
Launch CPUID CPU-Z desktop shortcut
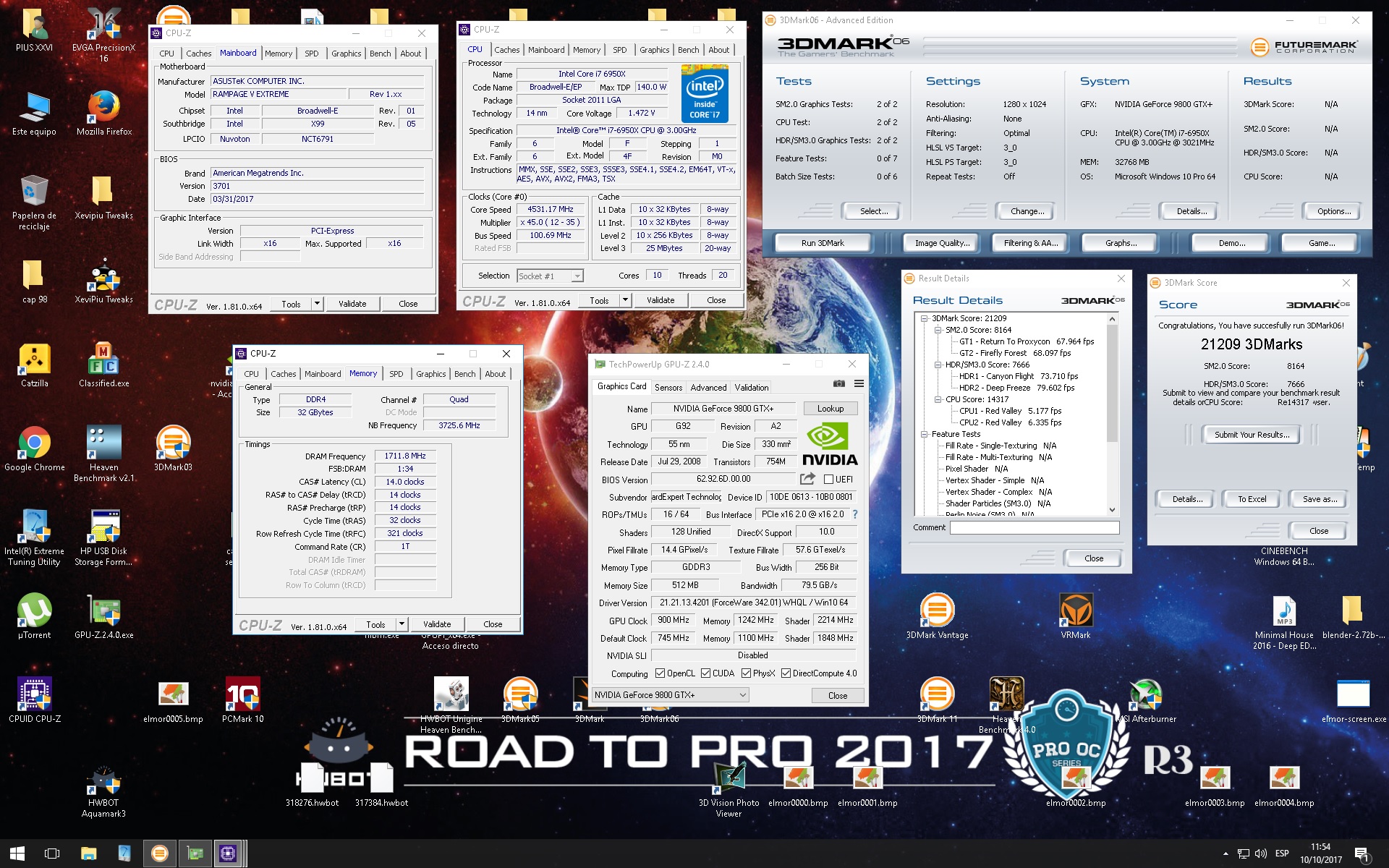[x=34, y=700]
